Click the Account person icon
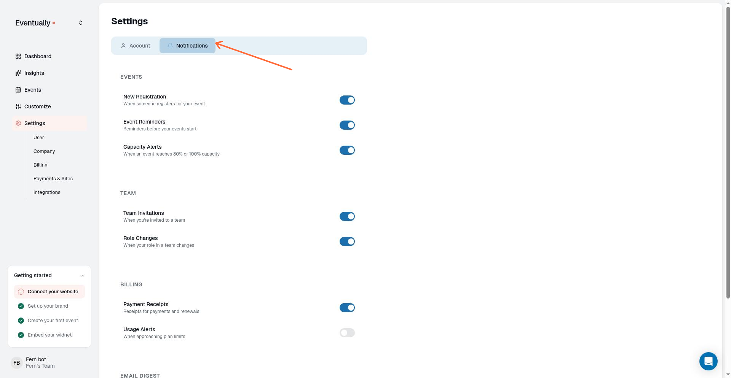The height and width of the screenshot is (378, 731). pos(123,46)
